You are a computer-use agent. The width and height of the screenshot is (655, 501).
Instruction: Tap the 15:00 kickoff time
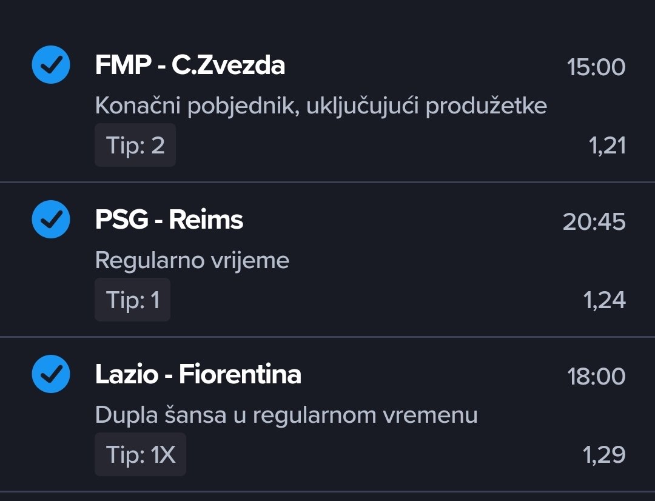(596, 67)
